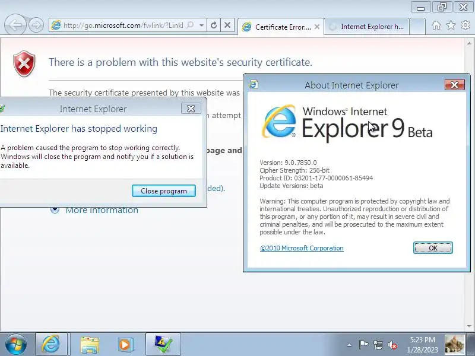This screenshot has height=356, width=475.
Task: Close the About Internet Explorer dialog
Action: (x=454, y=85)
